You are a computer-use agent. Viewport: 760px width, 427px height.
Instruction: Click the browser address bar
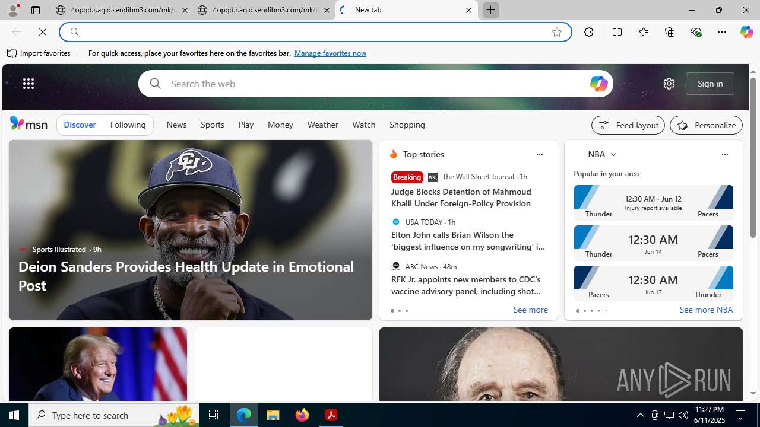(x=315, y=32)
